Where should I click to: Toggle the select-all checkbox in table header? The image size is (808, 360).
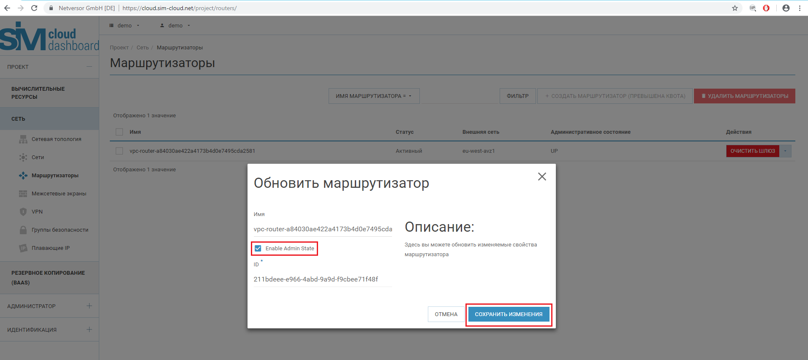click(x=120, y=132)
